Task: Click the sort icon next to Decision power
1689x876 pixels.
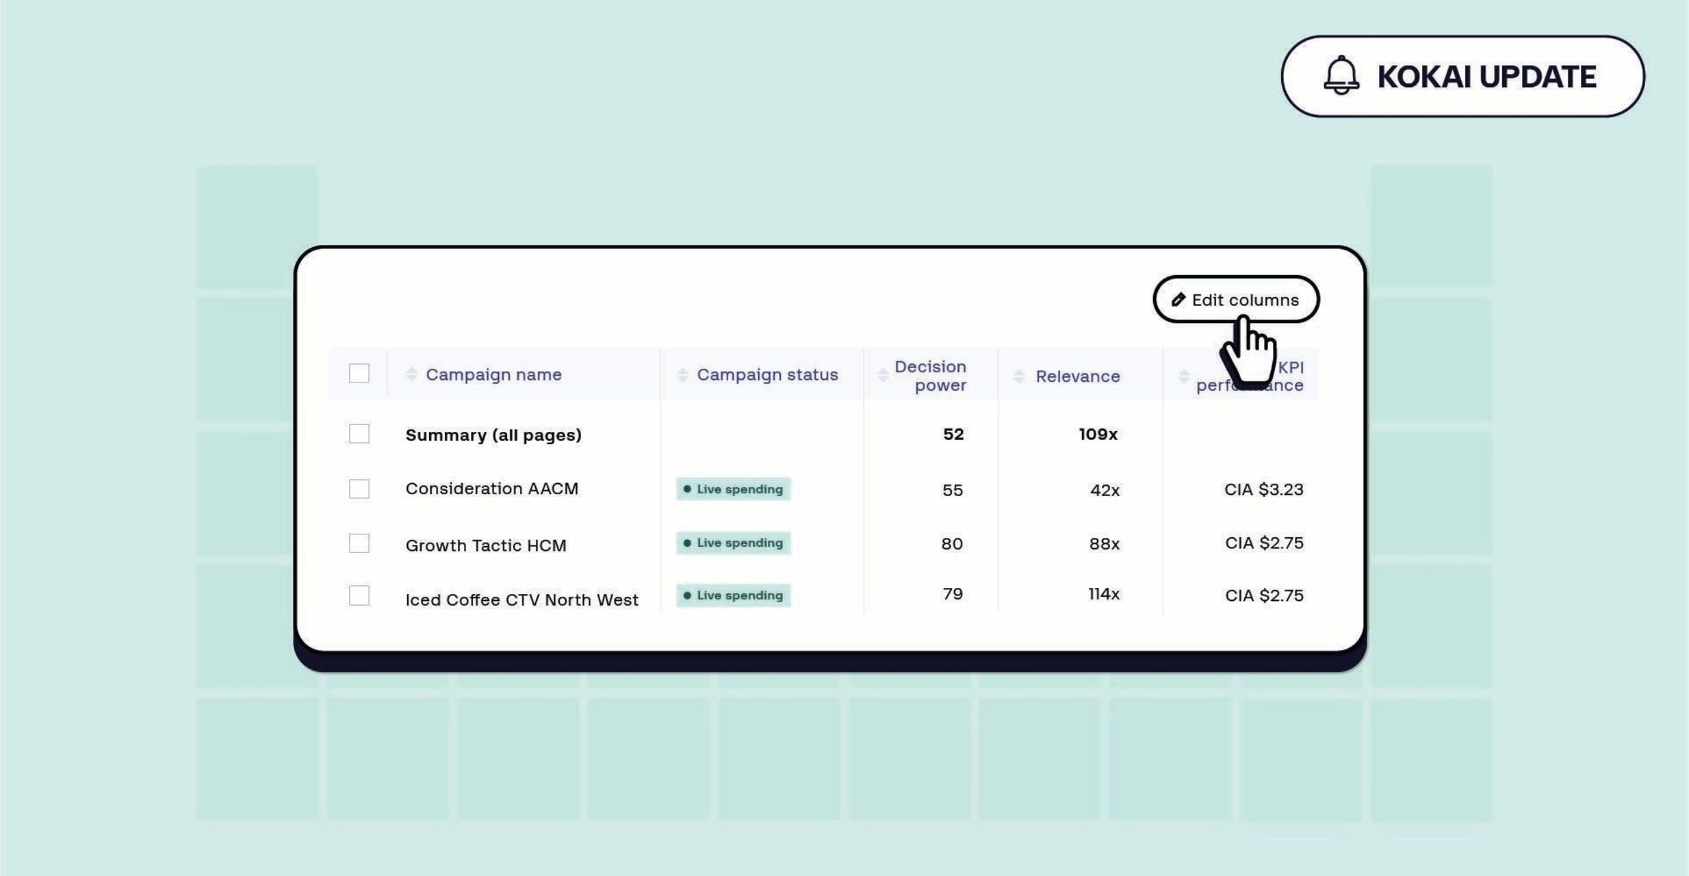Action: (x=881, y=374)
